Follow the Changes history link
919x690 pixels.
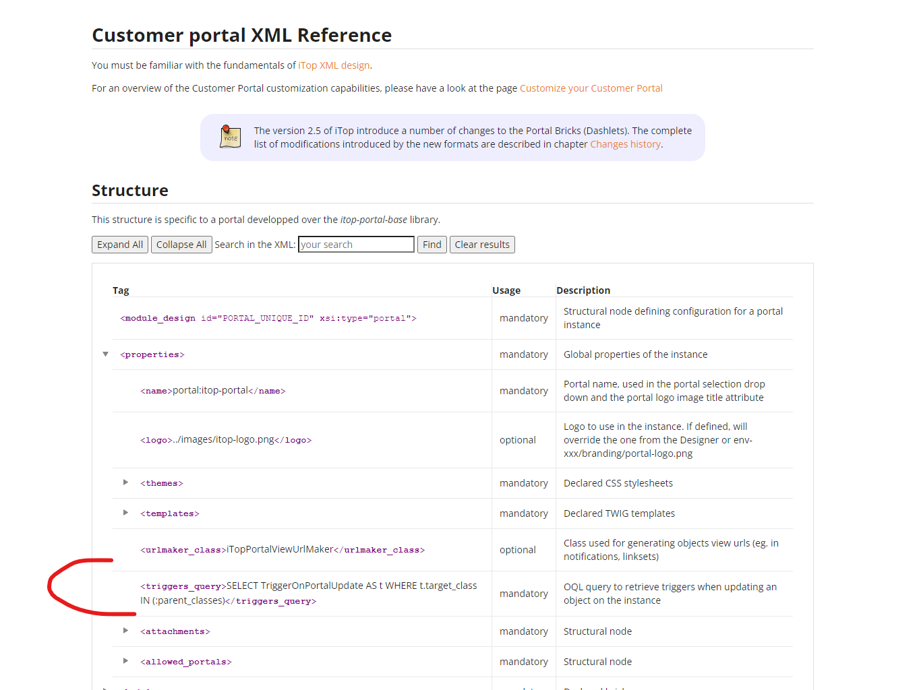[x=625, y=144]
